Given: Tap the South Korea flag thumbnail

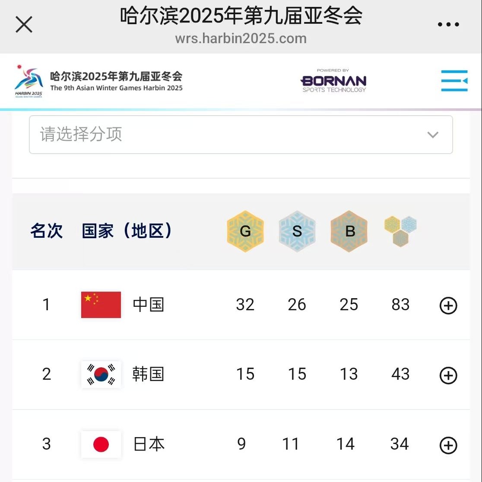Looking at the screenshot, I should click(x=101, y=375).
